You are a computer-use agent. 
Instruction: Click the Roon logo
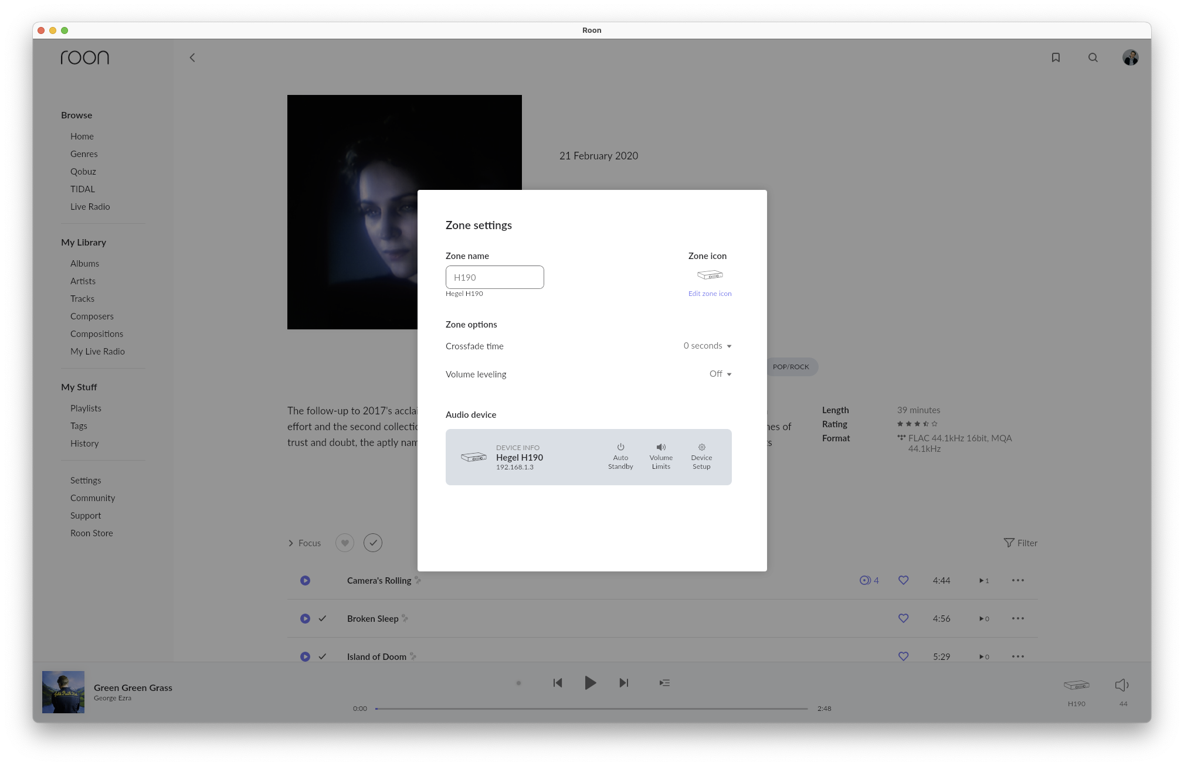[85, 57]
